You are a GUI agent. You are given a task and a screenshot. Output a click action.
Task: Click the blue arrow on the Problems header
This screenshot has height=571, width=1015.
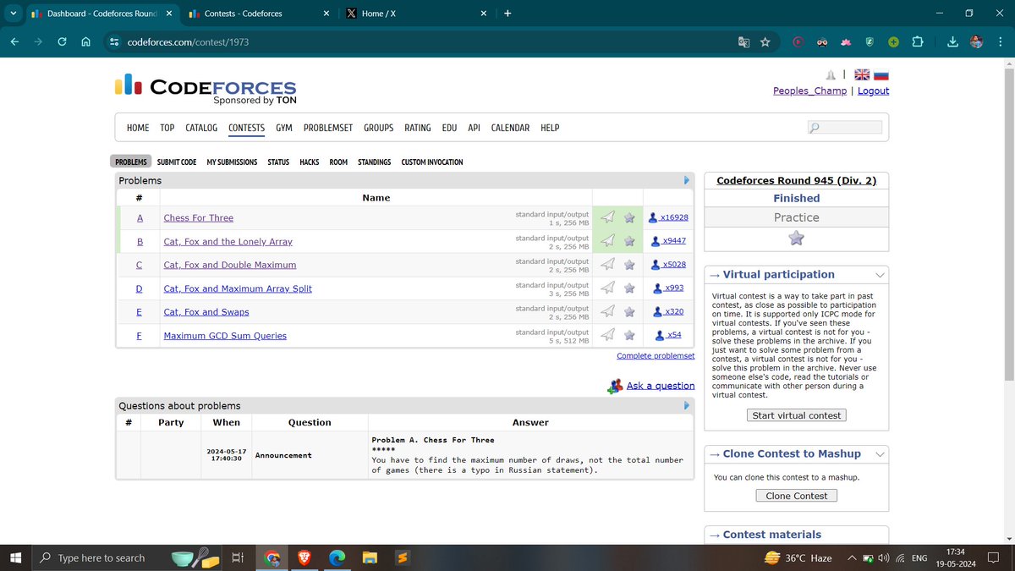[x=687, y=180]
